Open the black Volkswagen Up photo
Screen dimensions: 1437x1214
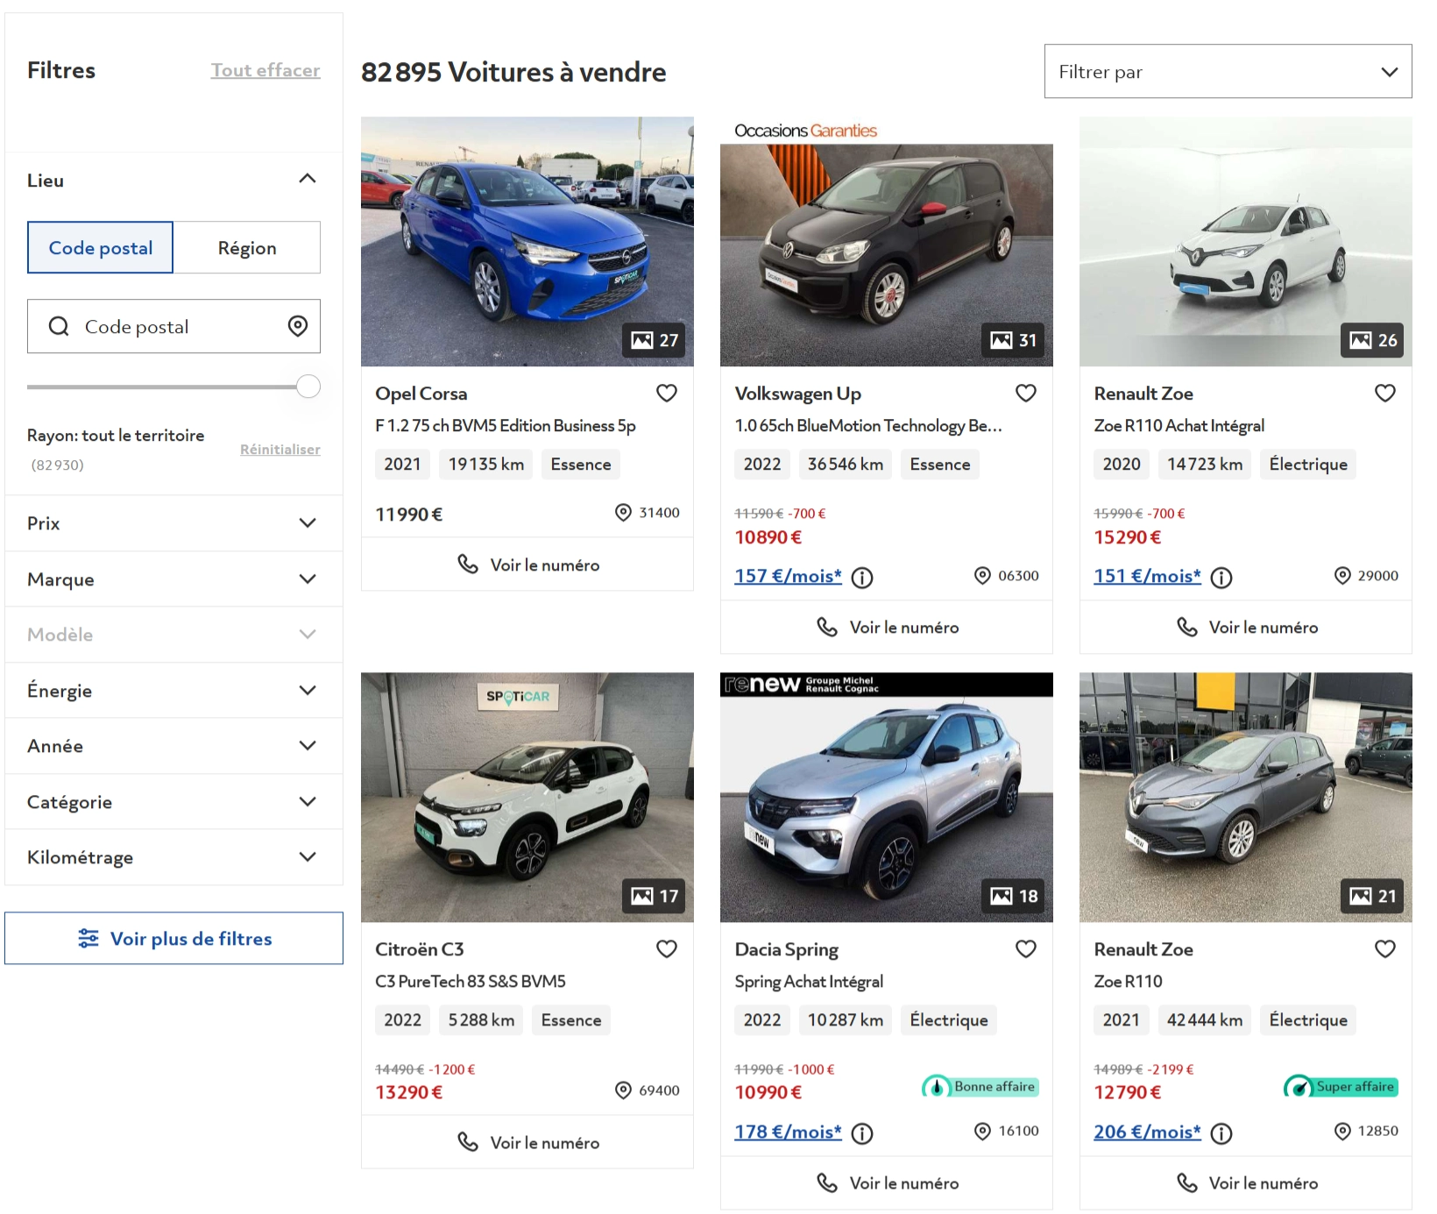pos(887,241)
